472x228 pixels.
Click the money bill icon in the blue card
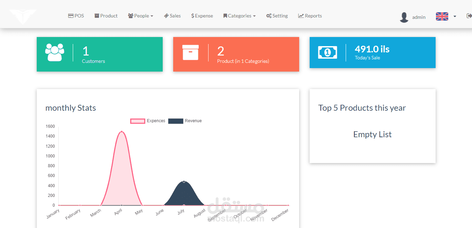coord(327,52)
